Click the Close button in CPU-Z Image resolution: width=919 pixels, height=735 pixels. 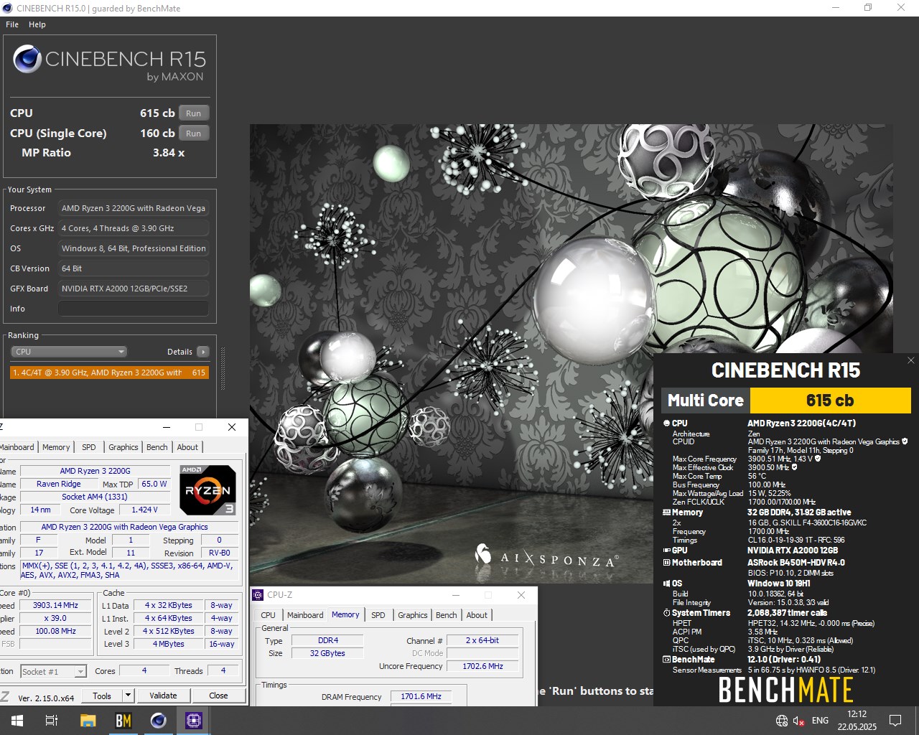(218, 696)
